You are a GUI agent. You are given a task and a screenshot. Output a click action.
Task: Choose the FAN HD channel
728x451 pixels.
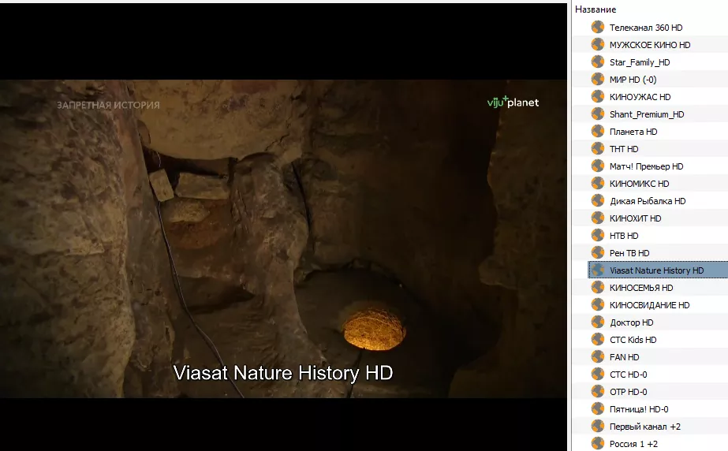624,357
